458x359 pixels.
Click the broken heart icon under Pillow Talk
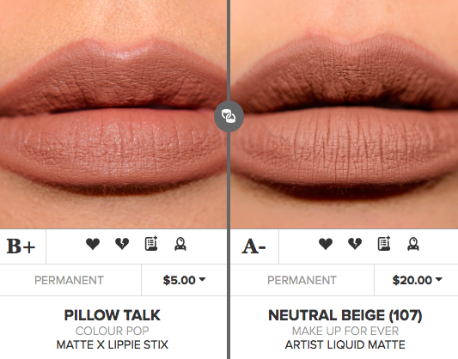(x=122, y=244)
